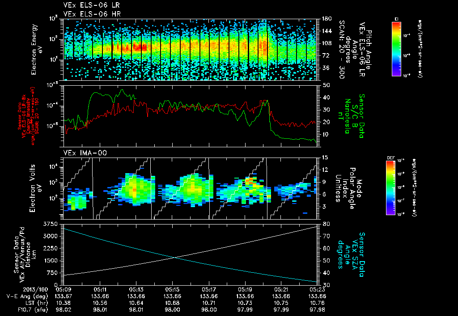This screenshot has width=458, height=316.
Task: Click the 05:19 time tick label
Action: click(245, 290)
